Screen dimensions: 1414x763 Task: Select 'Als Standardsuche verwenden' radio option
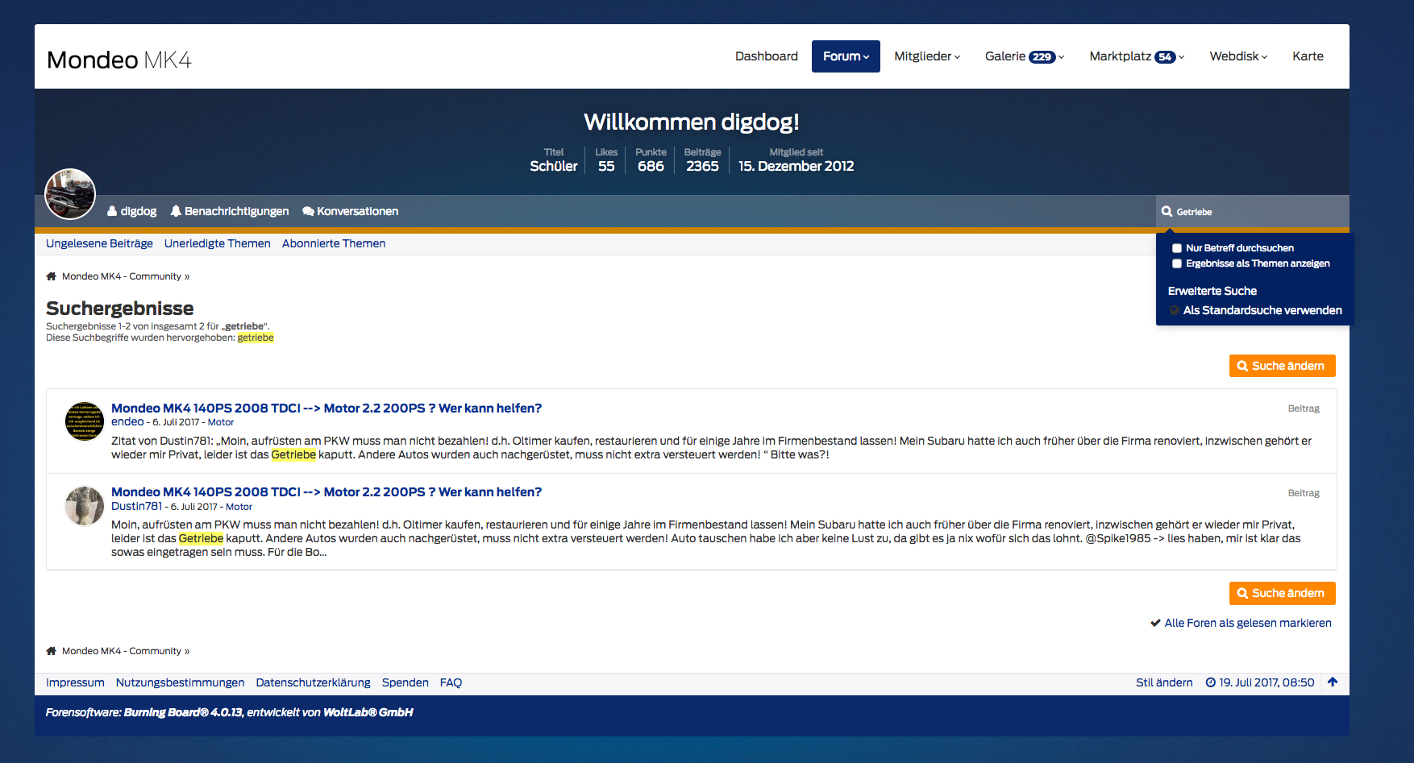(1175, 310)
